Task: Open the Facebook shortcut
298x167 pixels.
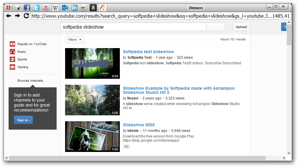Action: pyautogui.click(x=27, y=8)
